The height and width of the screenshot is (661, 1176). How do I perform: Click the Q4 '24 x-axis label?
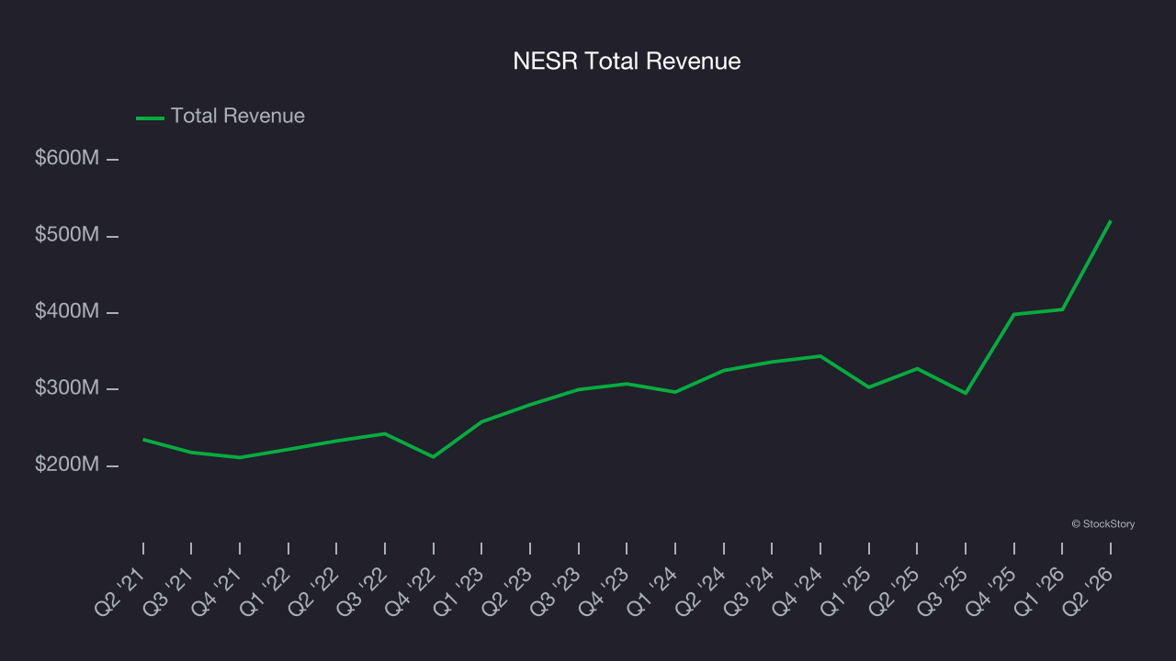(x=799, y=590)
